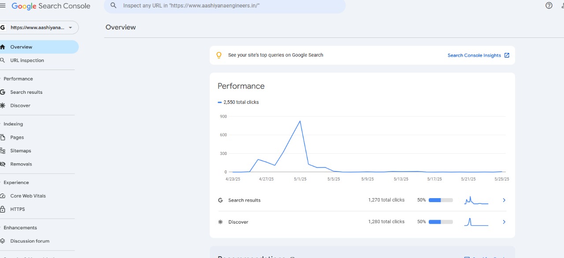Collapse the Indexing sidebar section

tap(13, 124)
